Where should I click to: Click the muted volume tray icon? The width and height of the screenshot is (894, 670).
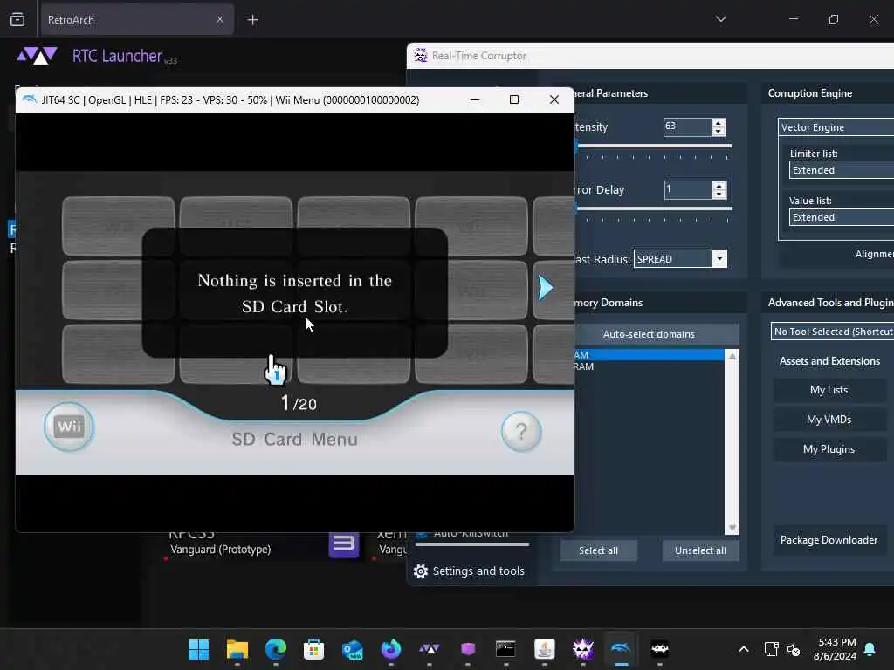pyautogui.click(x=794, y=649)
